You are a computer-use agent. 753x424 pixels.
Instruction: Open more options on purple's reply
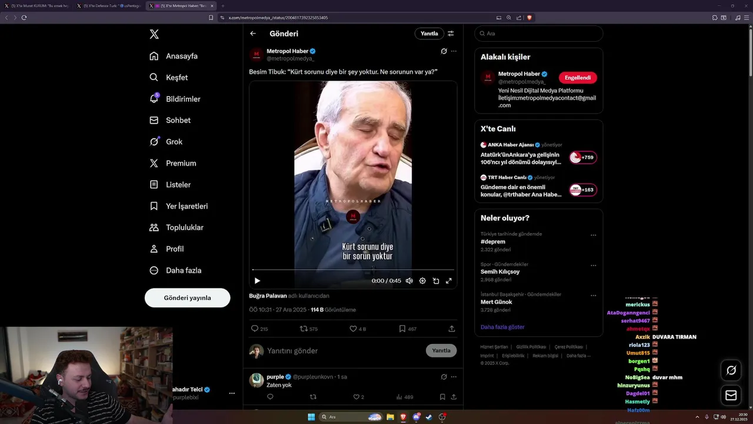point(454,377)
